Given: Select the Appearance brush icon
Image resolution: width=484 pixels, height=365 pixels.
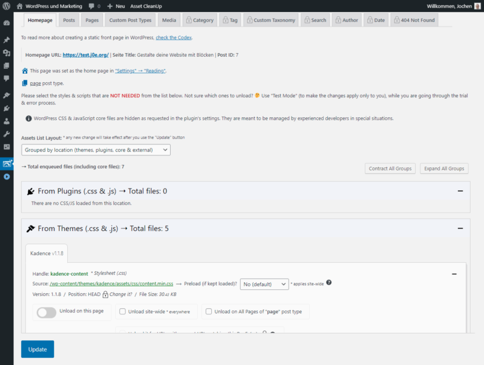Looking at the screenshot, I should (6, 95).
